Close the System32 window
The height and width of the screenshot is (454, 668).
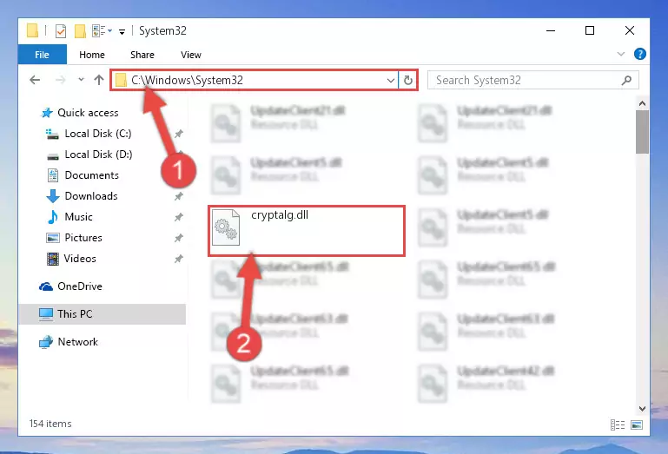click(629, 30)
